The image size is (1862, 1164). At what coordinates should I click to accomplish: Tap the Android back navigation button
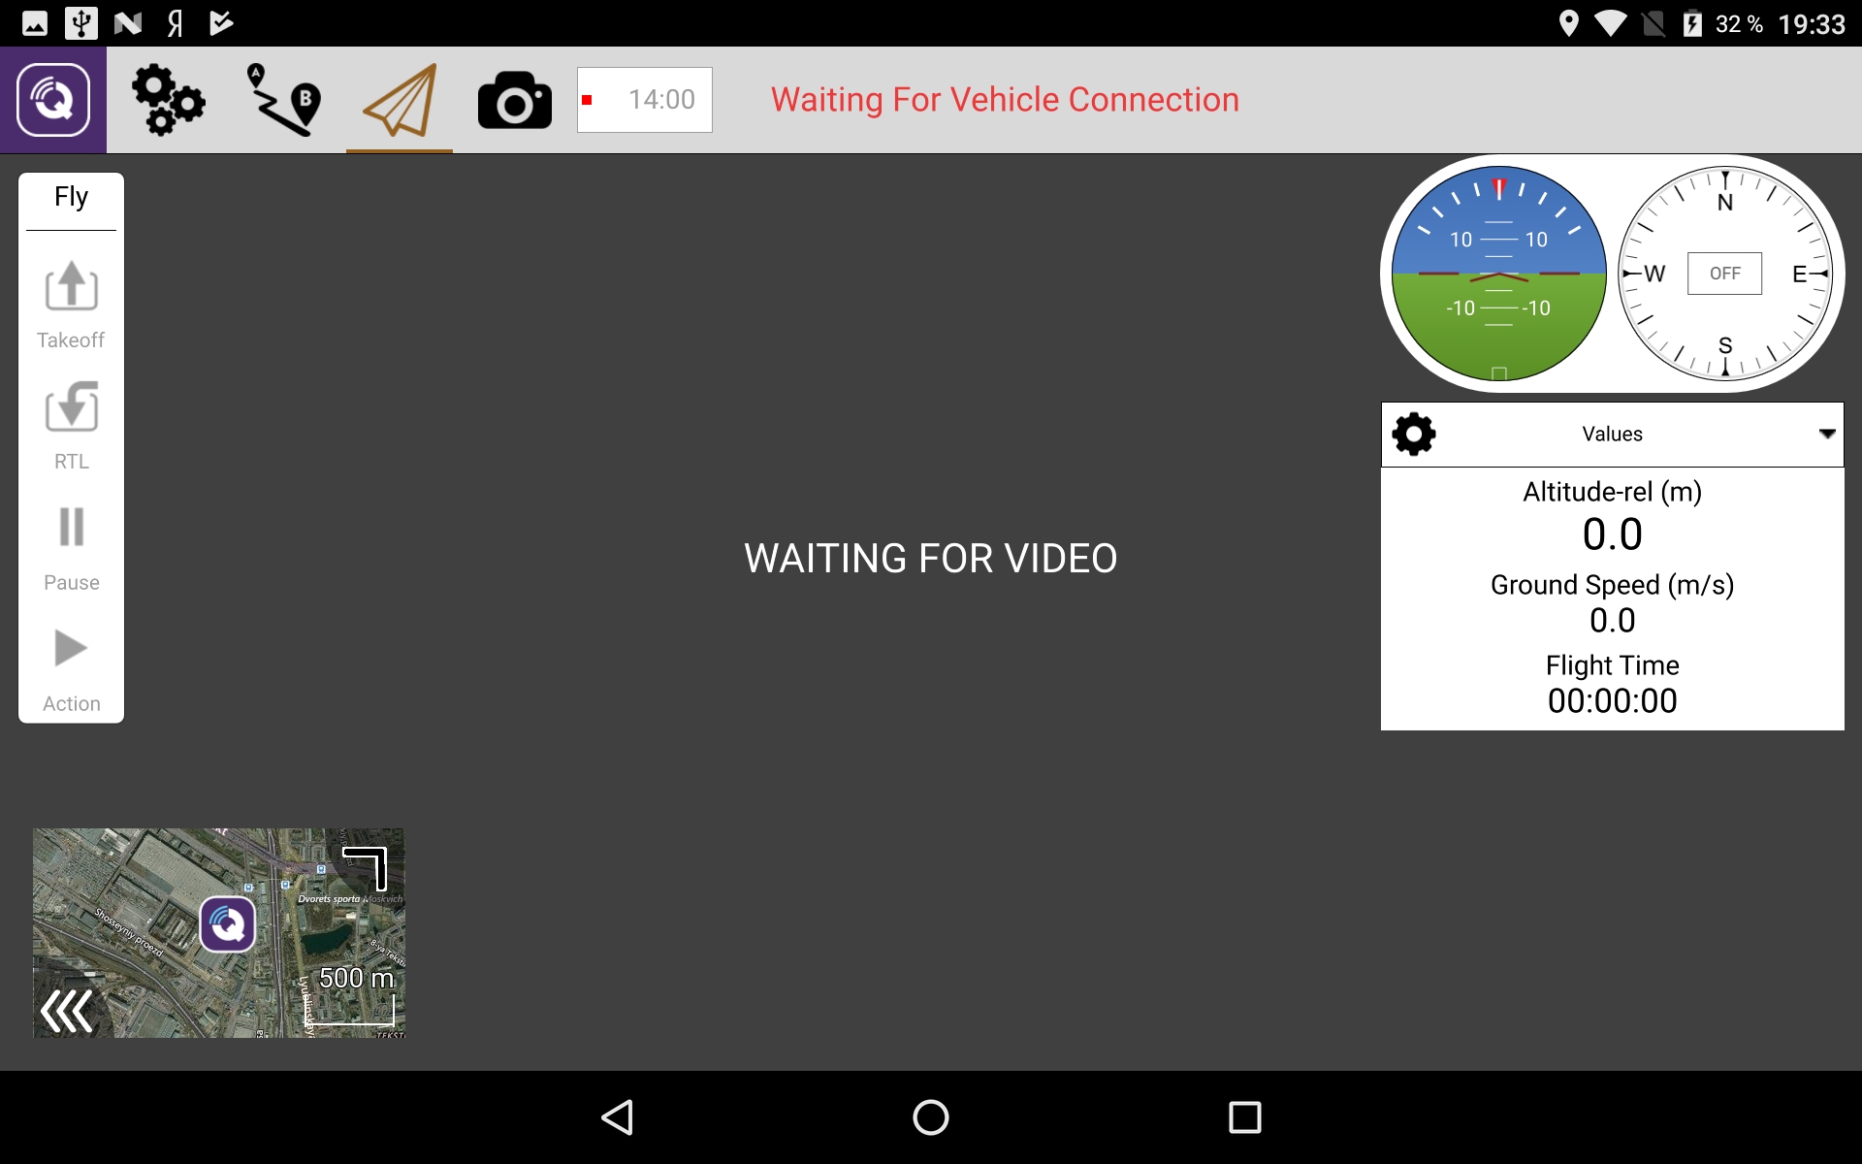(x=618, y=1117)
